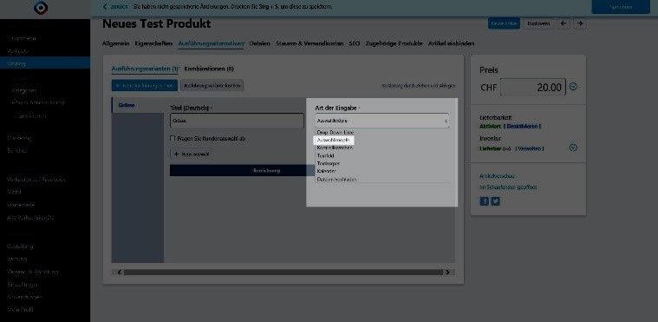Viewport: 658px width, 322px height.
Task: Click into the Titel (Deutsch) input field
Action: click(x=237, y=121)
